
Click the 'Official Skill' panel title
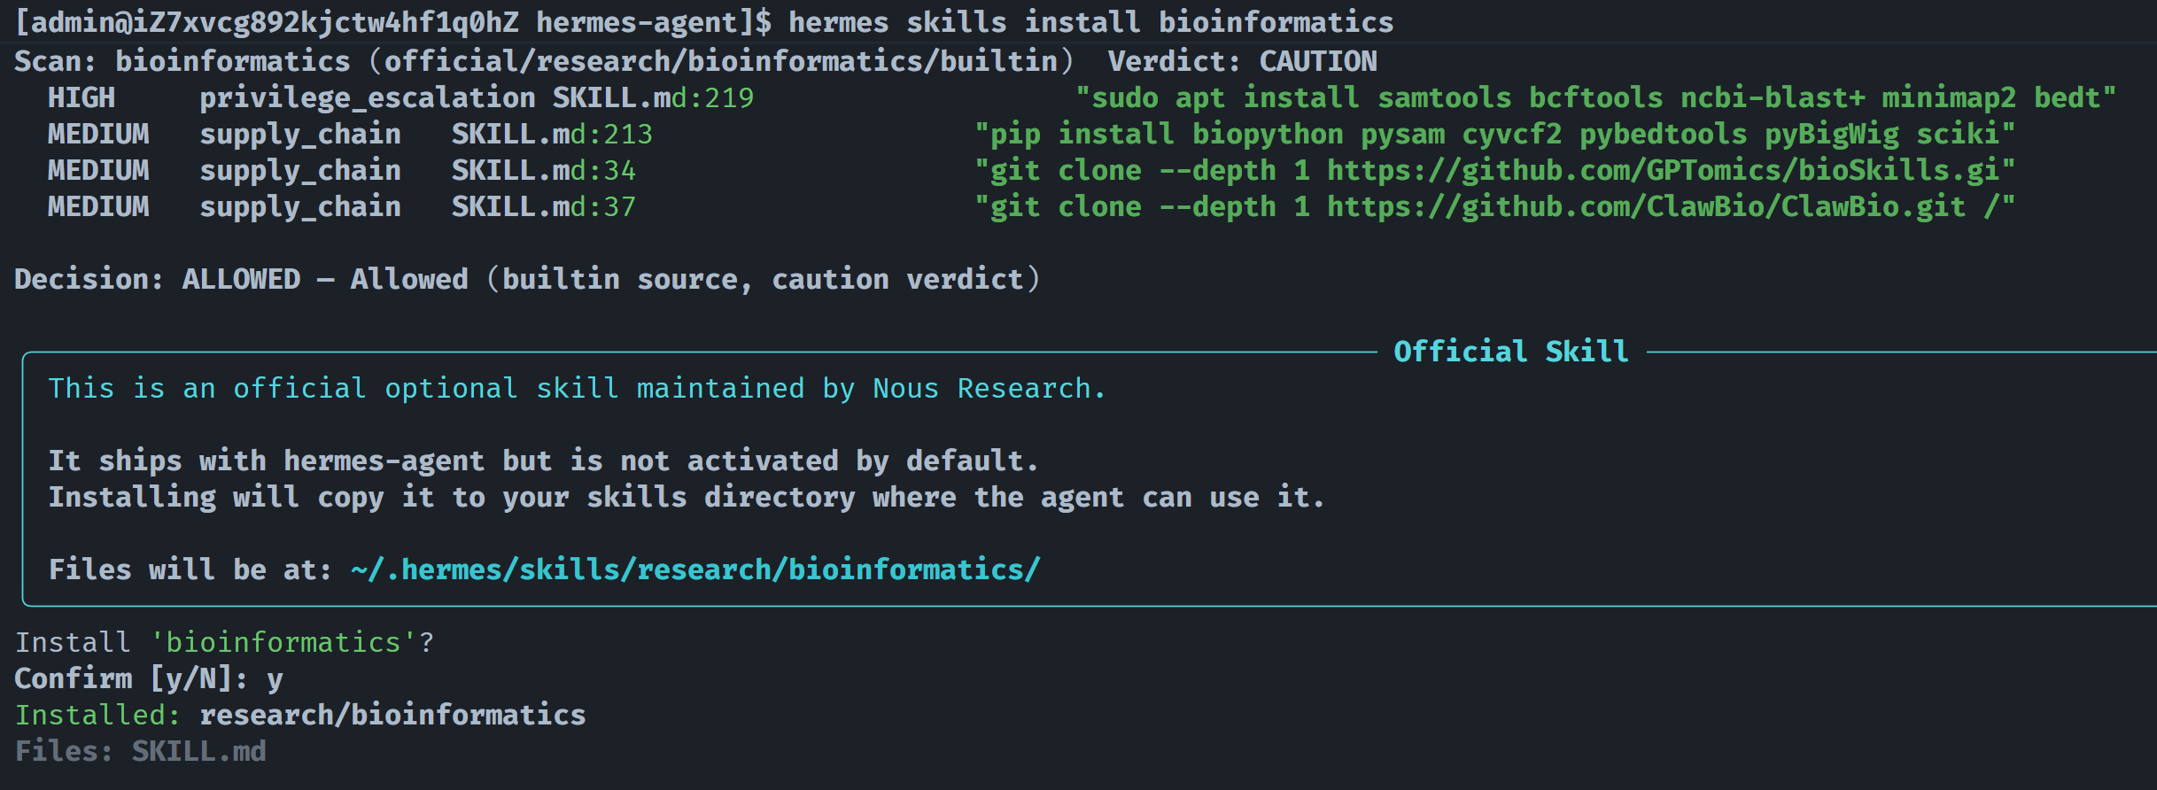[1511, 352]
